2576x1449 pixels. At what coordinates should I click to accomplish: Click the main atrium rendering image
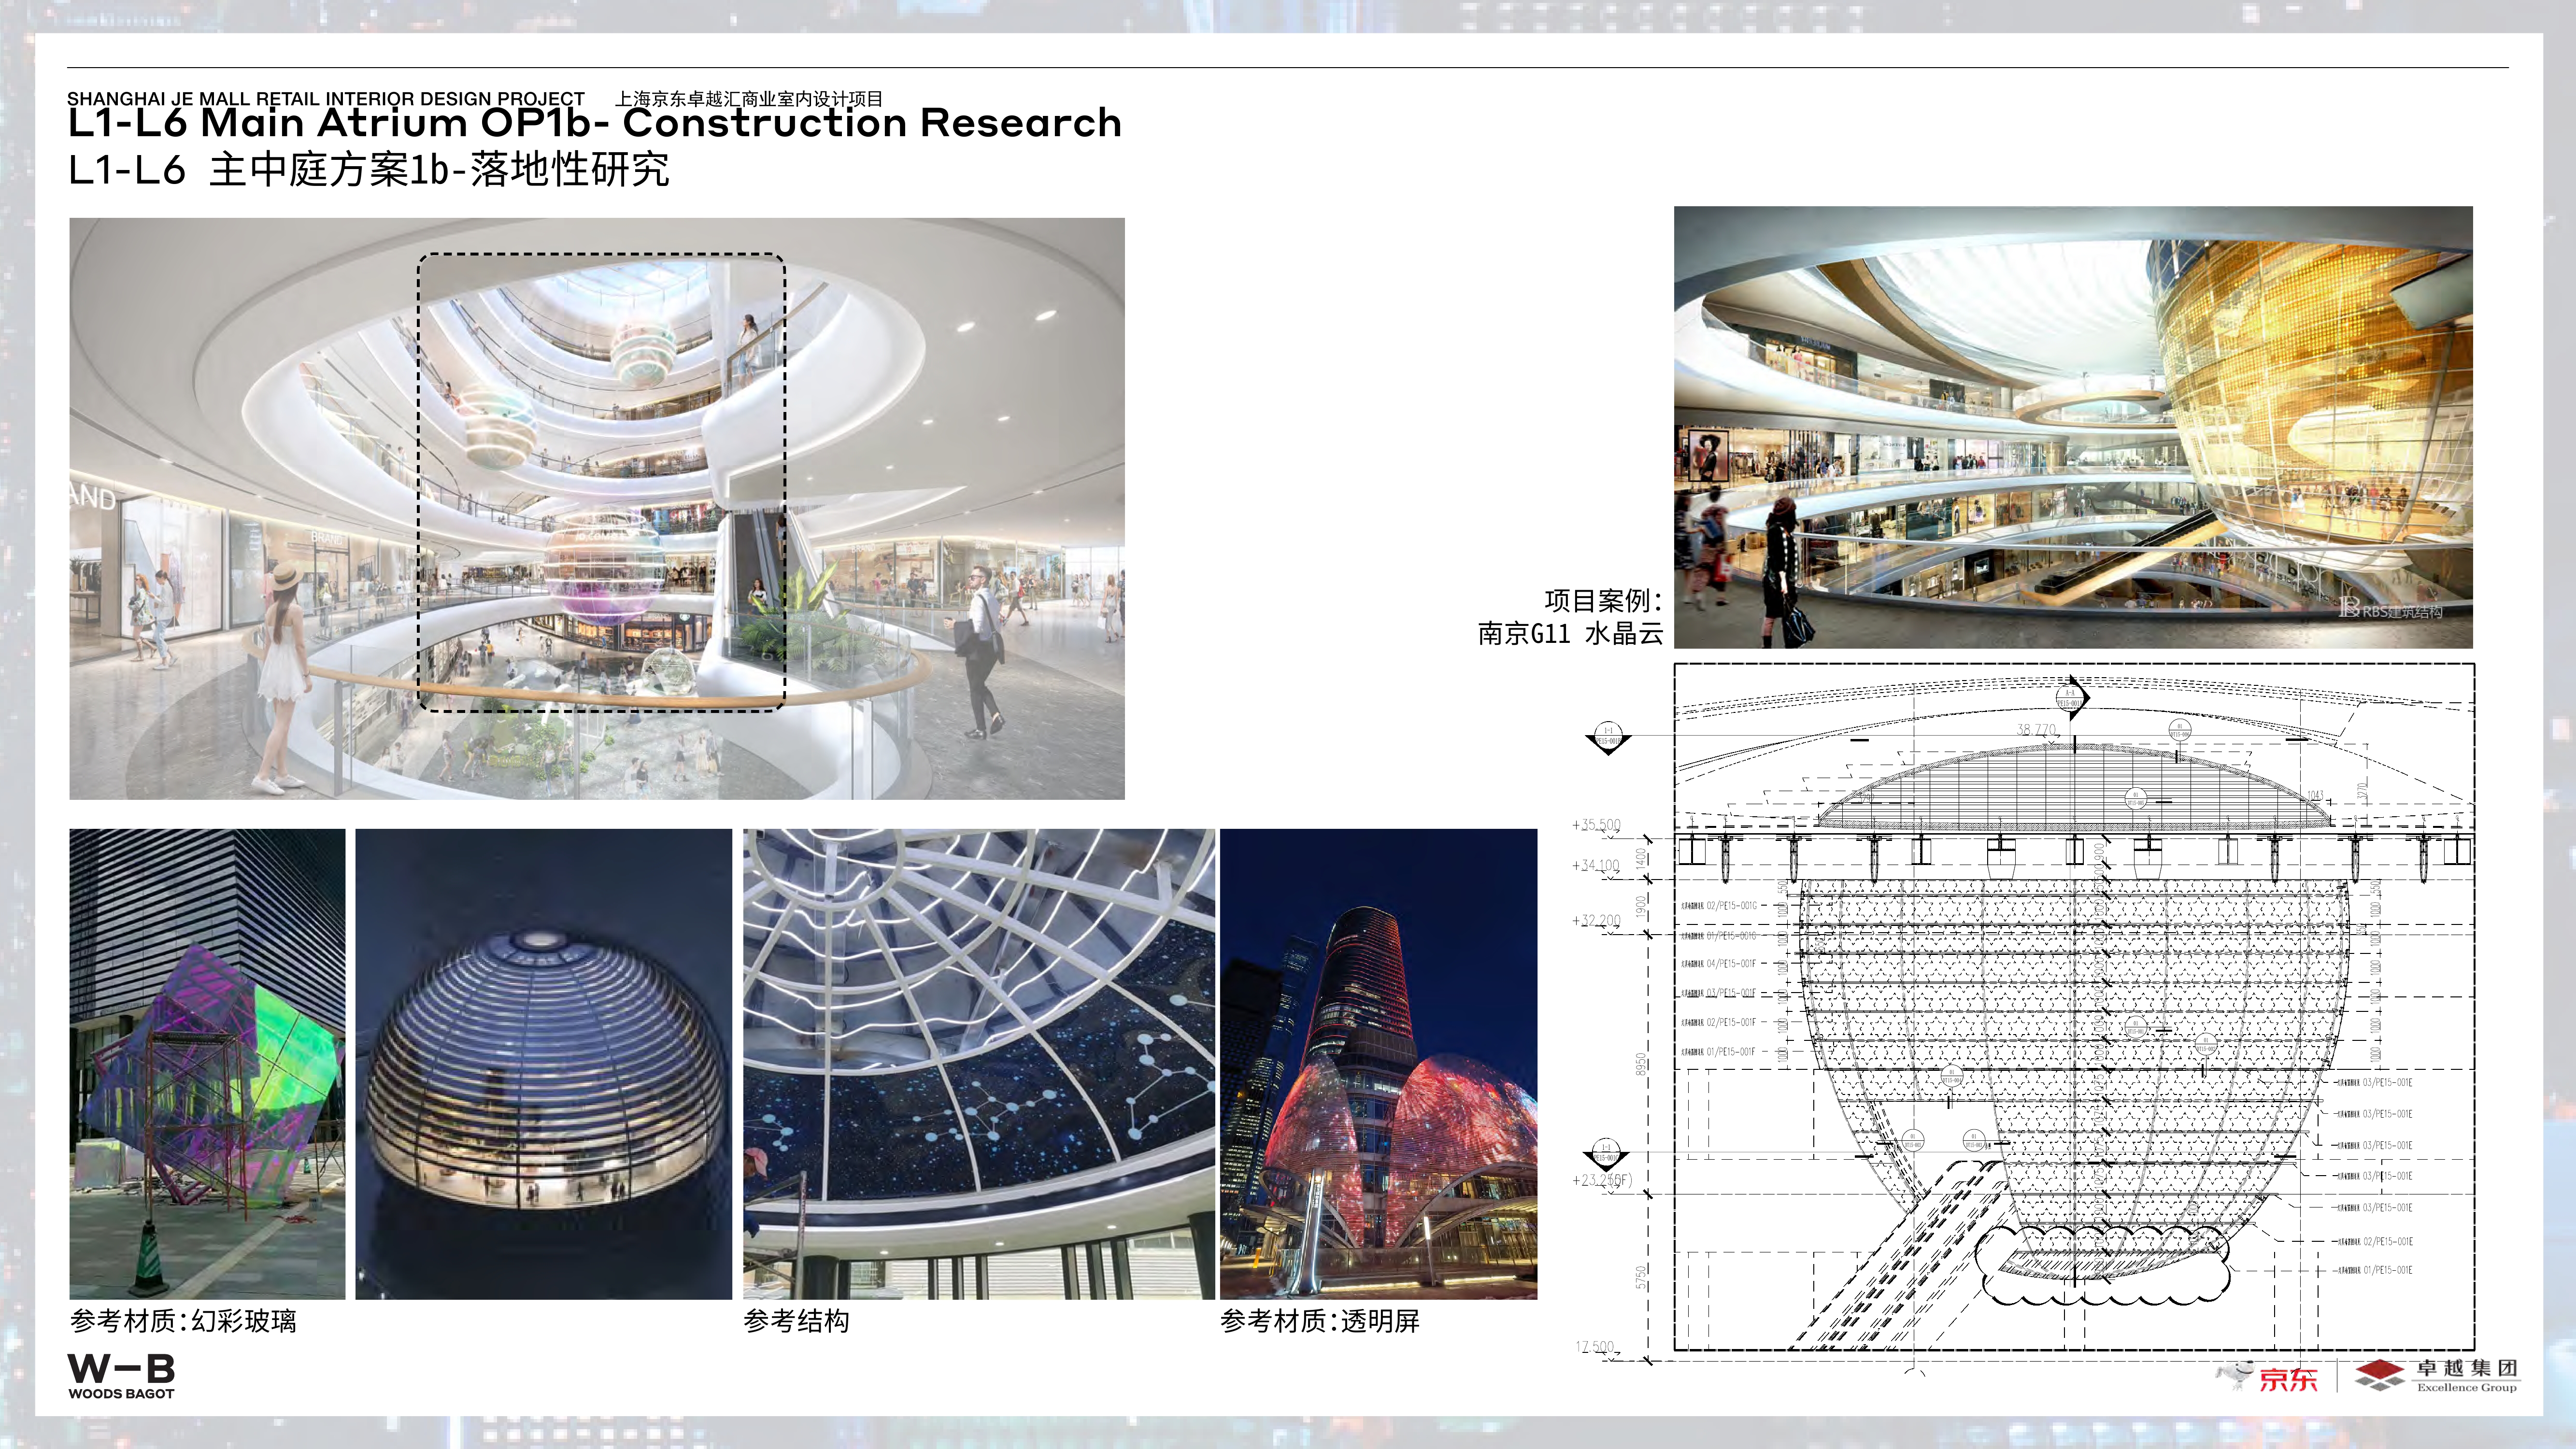pos(597,508)
